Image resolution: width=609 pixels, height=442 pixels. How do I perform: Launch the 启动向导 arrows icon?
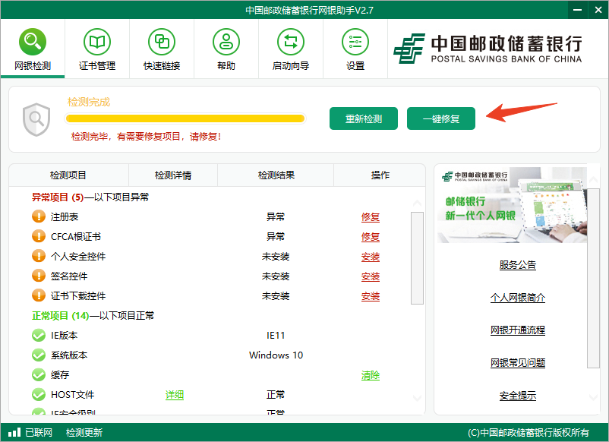tap(291, 42)
